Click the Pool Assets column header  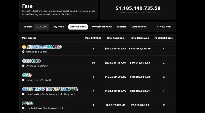pyautogui.click(x=29, y=38)
